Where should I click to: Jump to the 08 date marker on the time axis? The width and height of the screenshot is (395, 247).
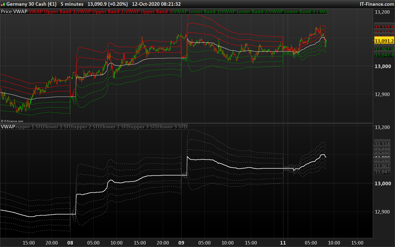pos(70,243)
